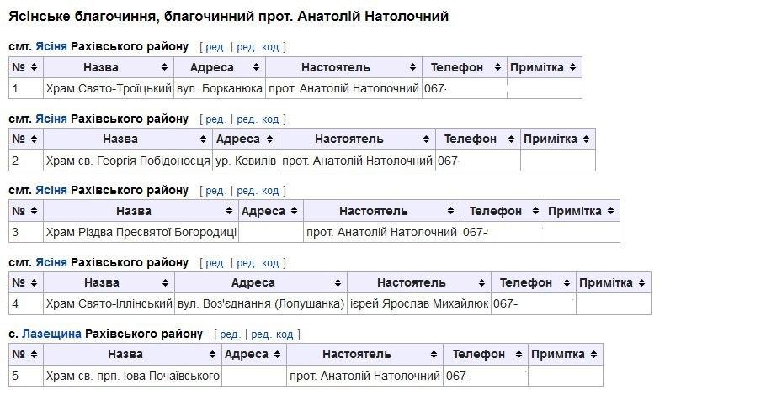Open the Лазещина village link
The width and height of the screenshot is (766, 395).
(x=52, y=334)
